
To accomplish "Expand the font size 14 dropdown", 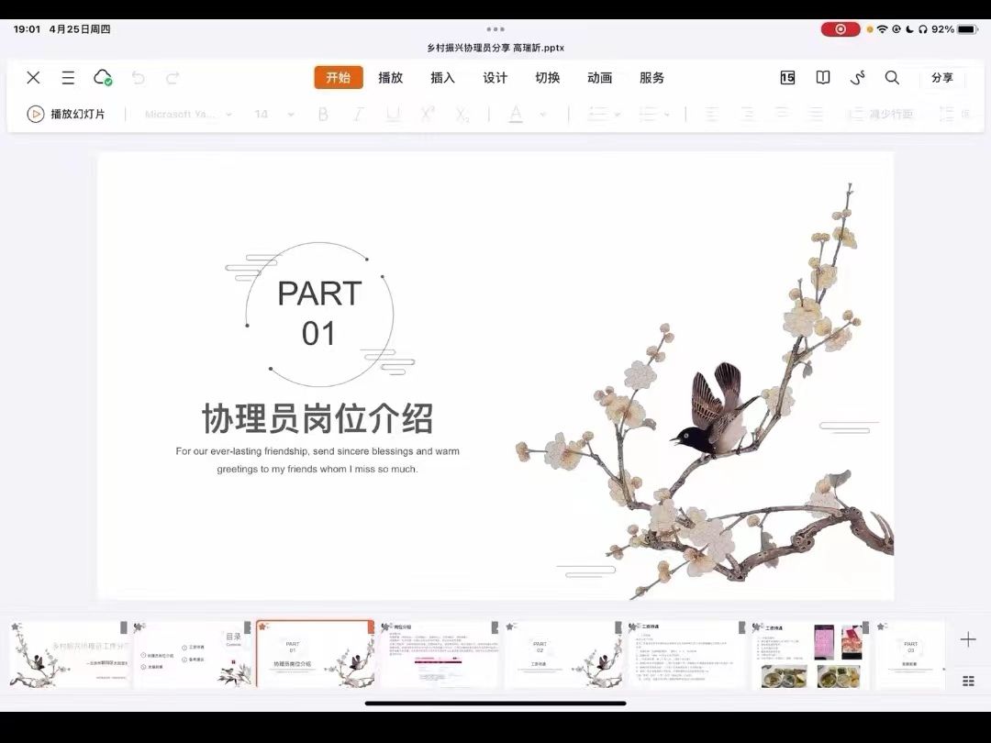I will pos(291,115).
